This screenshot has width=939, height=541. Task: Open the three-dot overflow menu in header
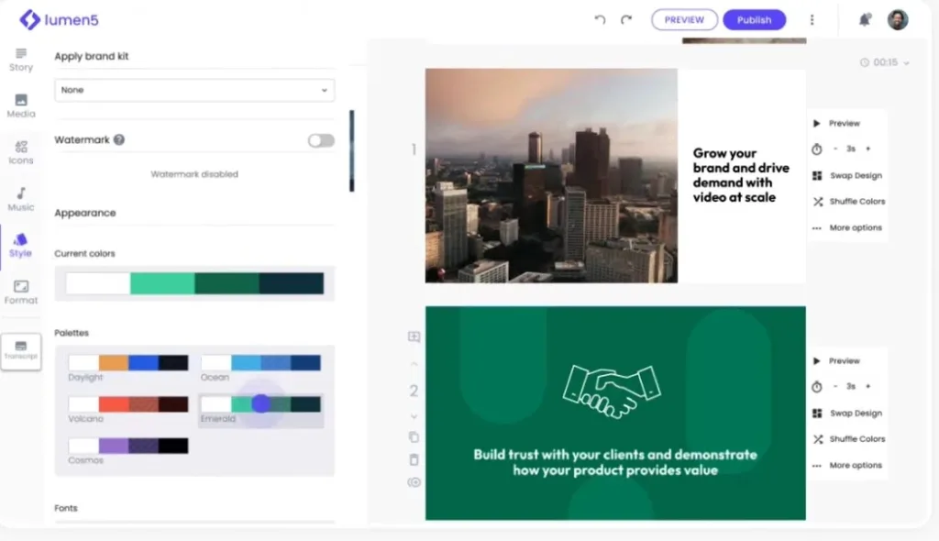(812, 20)
